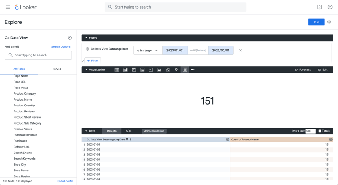Collapse the Data section
Image resolution: width=338 pixels, height=185 pixels.
[86, 131]
